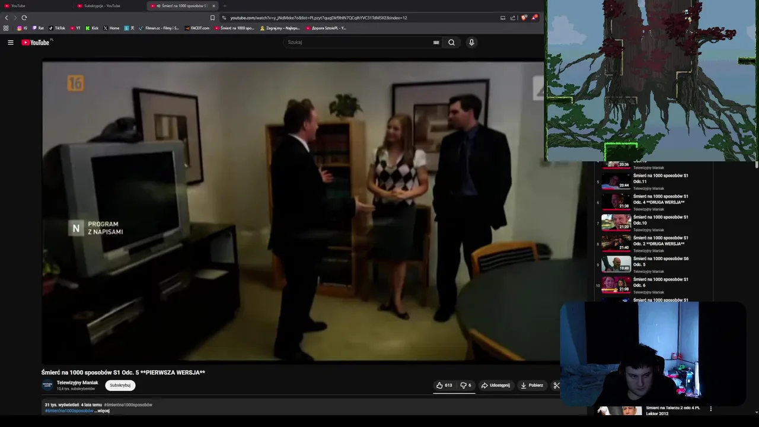Click the Telewizyjny Maniak channel avatar
This screenshot has width=759, height=427.
(x=47, y=385)
